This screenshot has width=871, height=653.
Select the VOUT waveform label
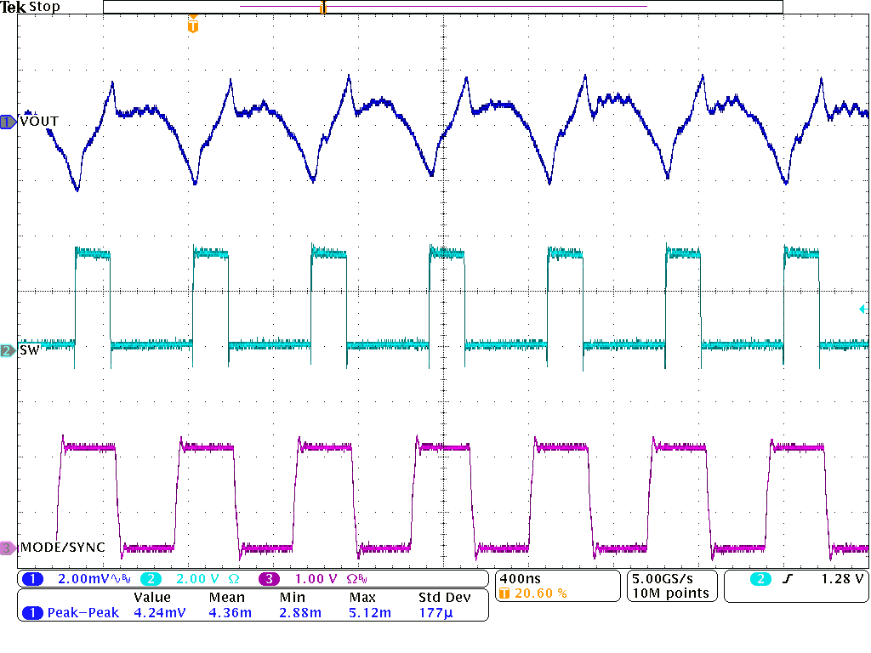click(x=39, y=122)
